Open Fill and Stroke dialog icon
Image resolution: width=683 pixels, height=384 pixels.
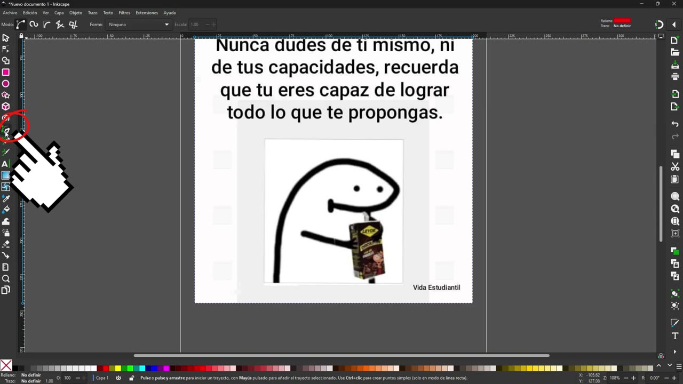pos(675,323)
